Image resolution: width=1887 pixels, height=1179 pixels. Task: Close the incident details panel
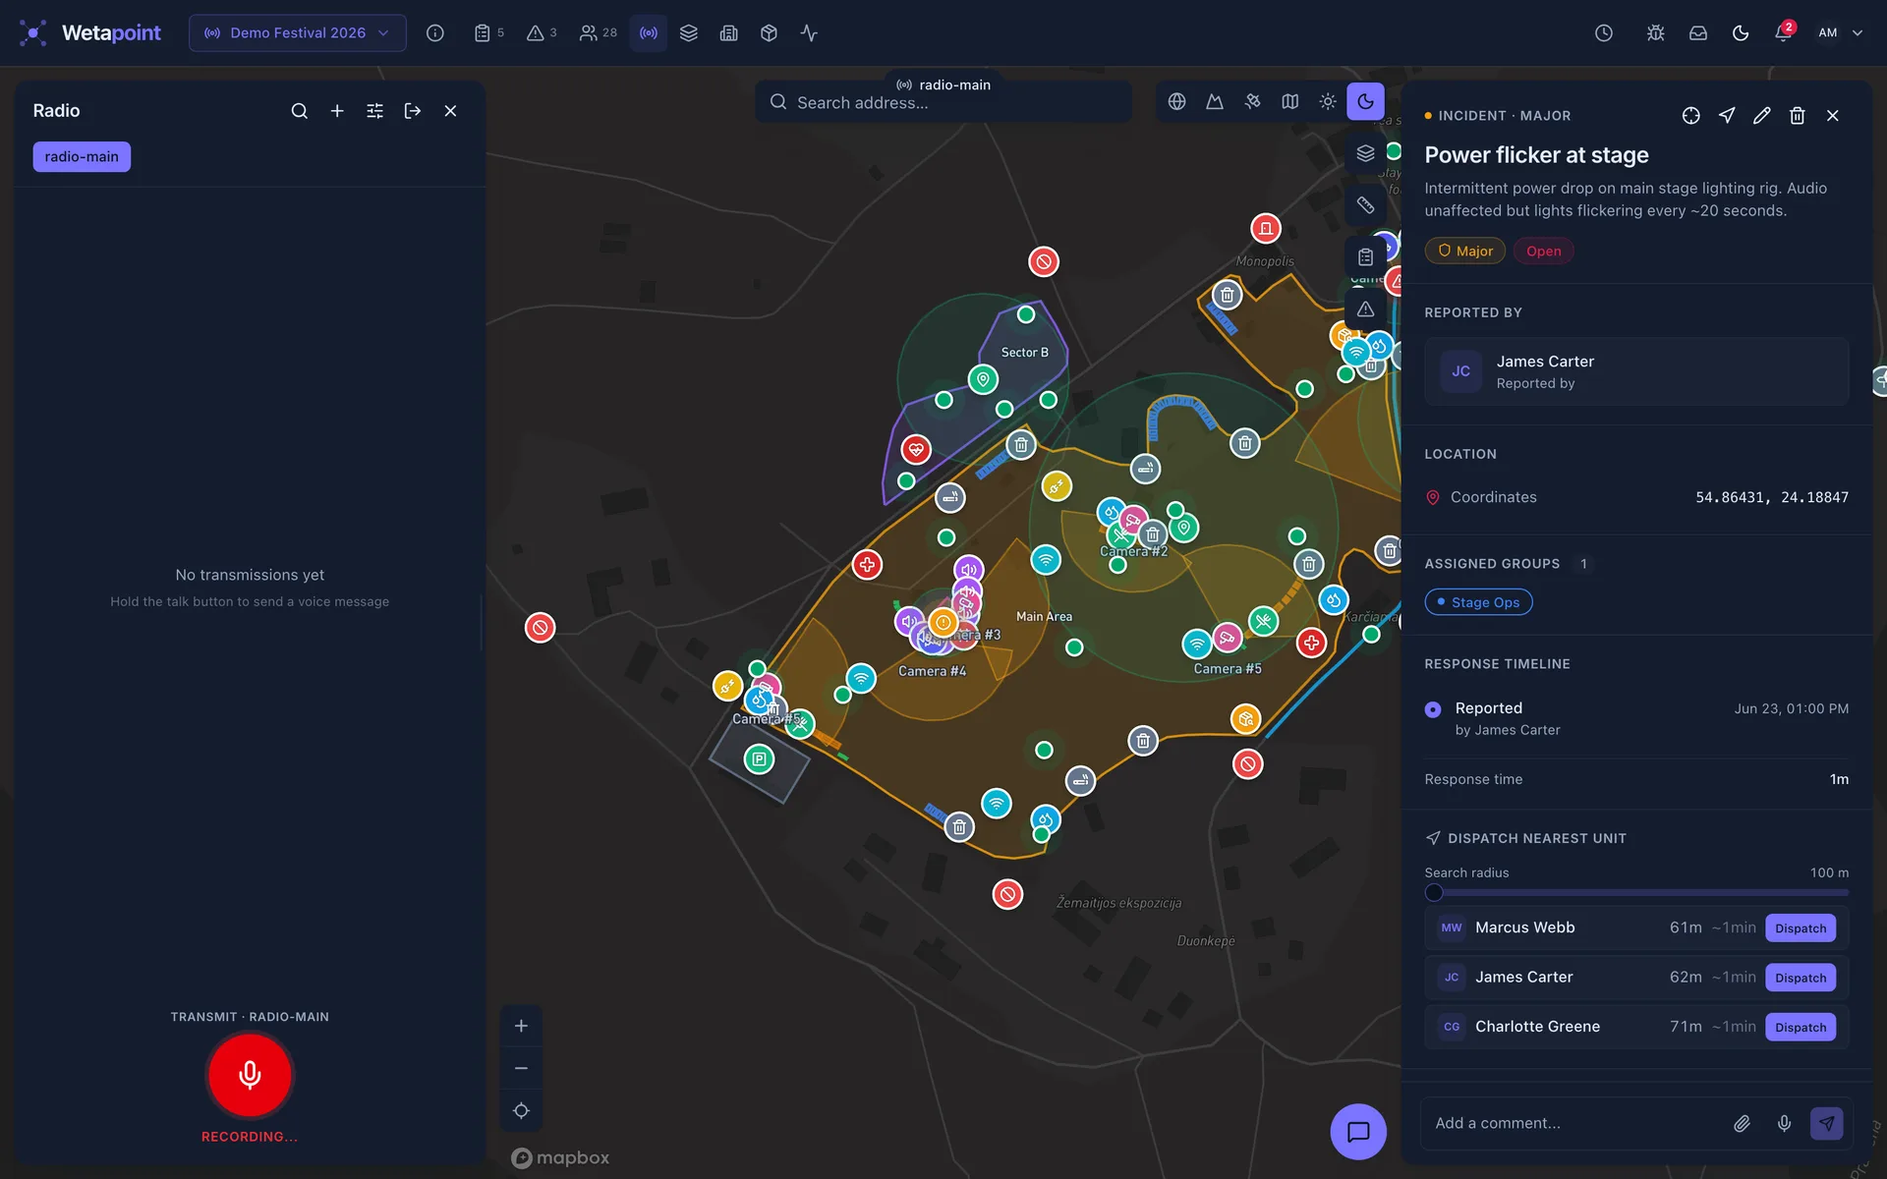coord(1833,116)
